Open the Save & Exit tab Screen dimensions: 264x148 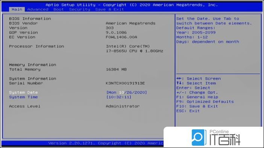[x=109, y=9]
